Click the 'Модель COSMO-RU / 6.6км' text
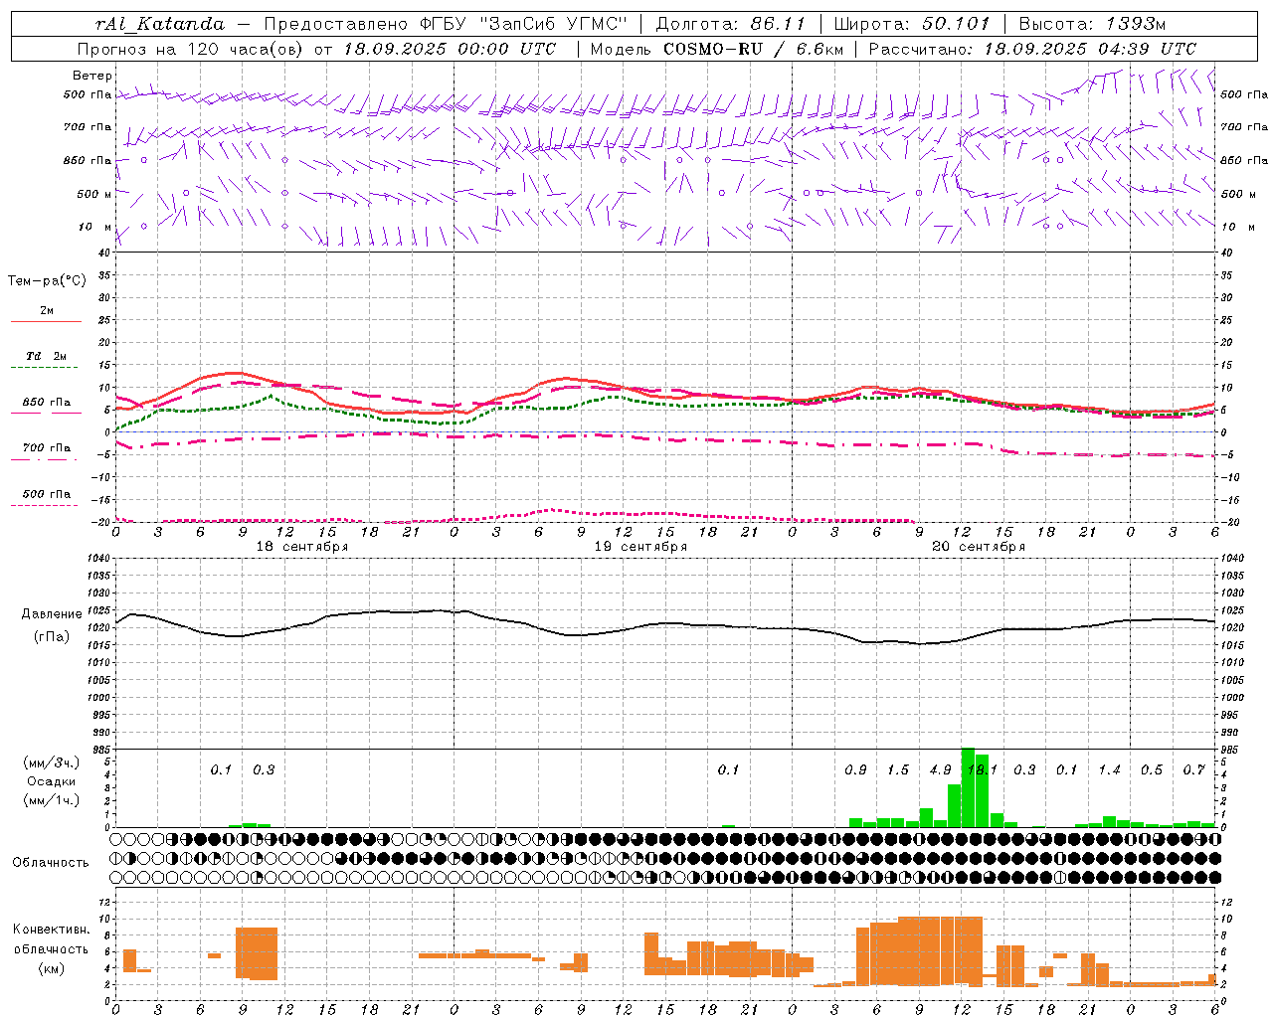 pyautogui.click(x=717, y=49)
